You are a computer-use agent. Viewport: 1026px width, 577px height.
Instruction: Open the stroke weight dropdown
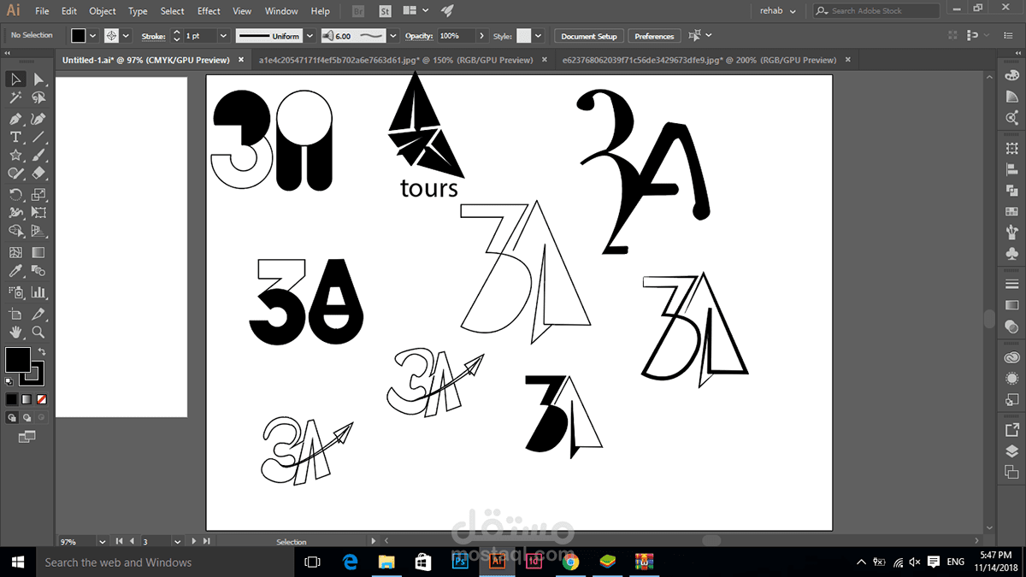point(222,36)
